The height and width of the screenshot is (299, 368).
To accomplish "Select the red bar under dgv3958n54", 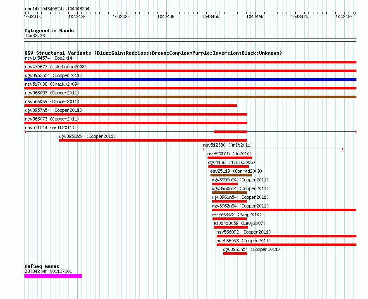I will click(153, 140).
